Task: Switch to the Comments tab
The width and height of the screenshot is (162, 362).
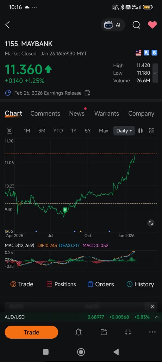Action: [x=45, y=113]
